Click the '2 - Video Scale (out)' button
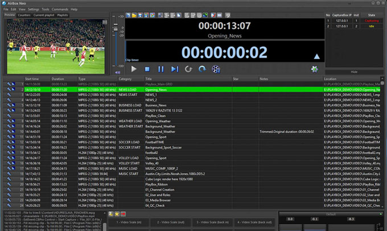The height and width of the screenshot is (231, 387). [x=171, y=222]
